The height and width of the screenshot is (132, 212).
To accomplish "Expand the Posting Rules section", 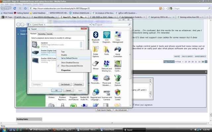I will [x=41, y=119].
